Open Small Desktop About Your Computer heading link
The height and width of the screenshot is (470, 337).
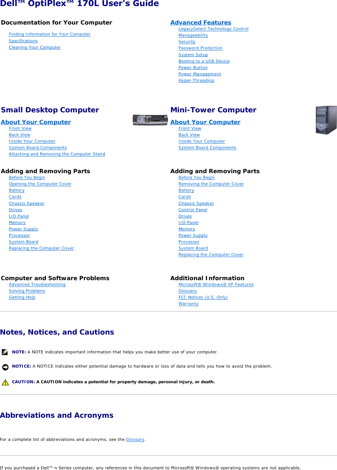click(x=36, y=122)
